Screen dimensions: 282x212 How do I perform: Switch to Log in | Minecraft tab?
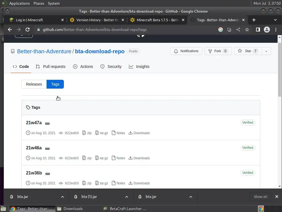(35, 20)
